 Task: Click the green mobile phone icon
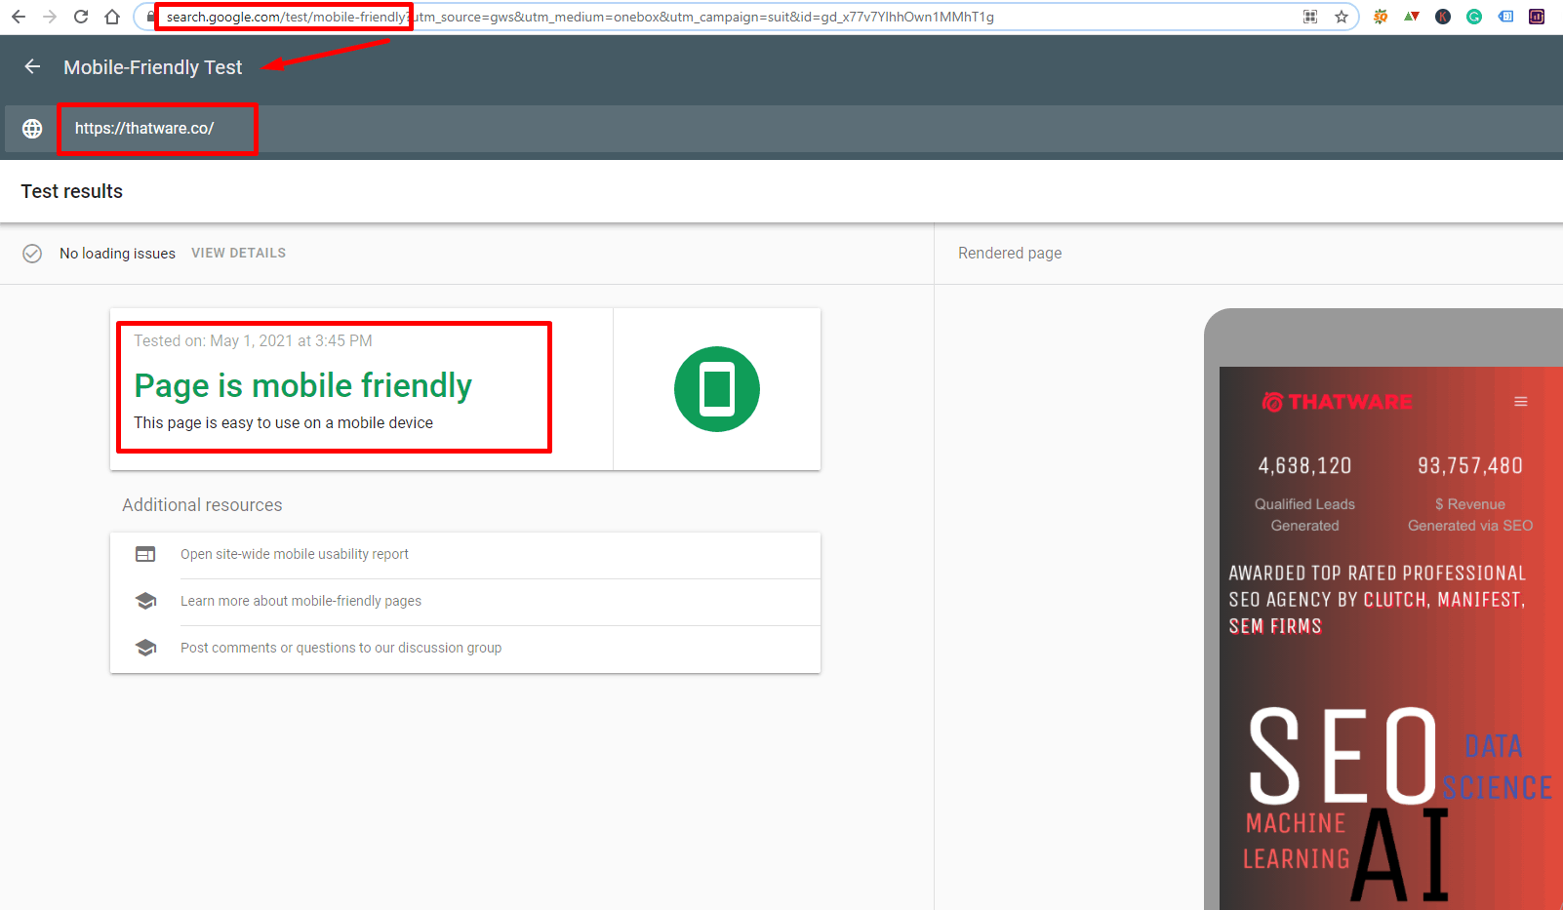pos(717,389)
